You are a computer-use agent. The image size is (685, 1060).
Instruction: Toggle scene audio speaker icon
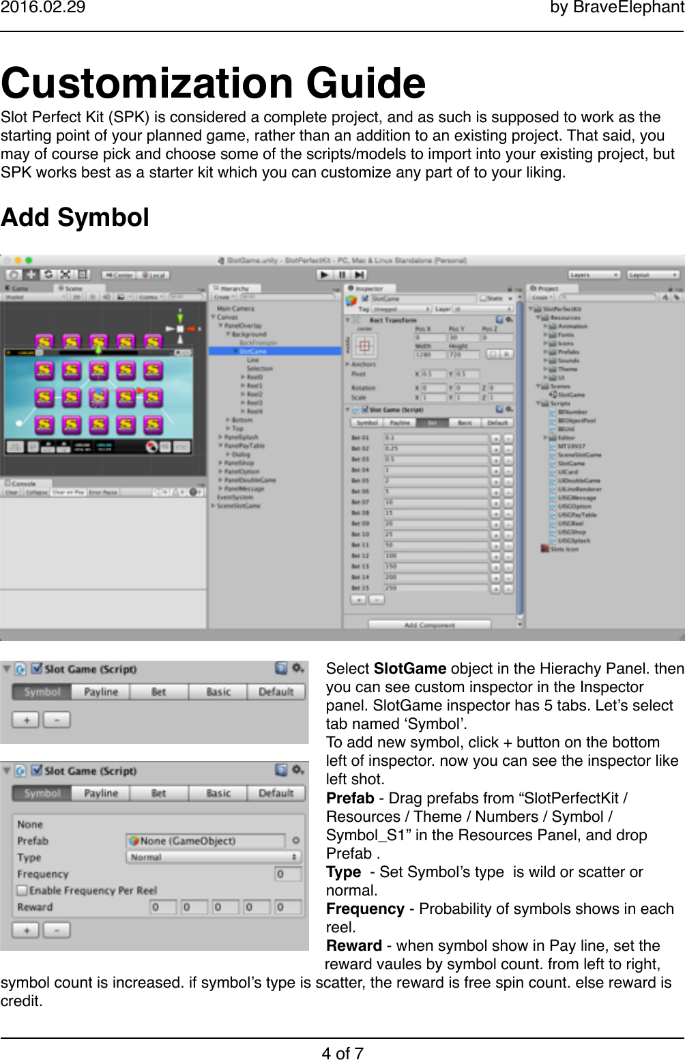tap(106, 298)
